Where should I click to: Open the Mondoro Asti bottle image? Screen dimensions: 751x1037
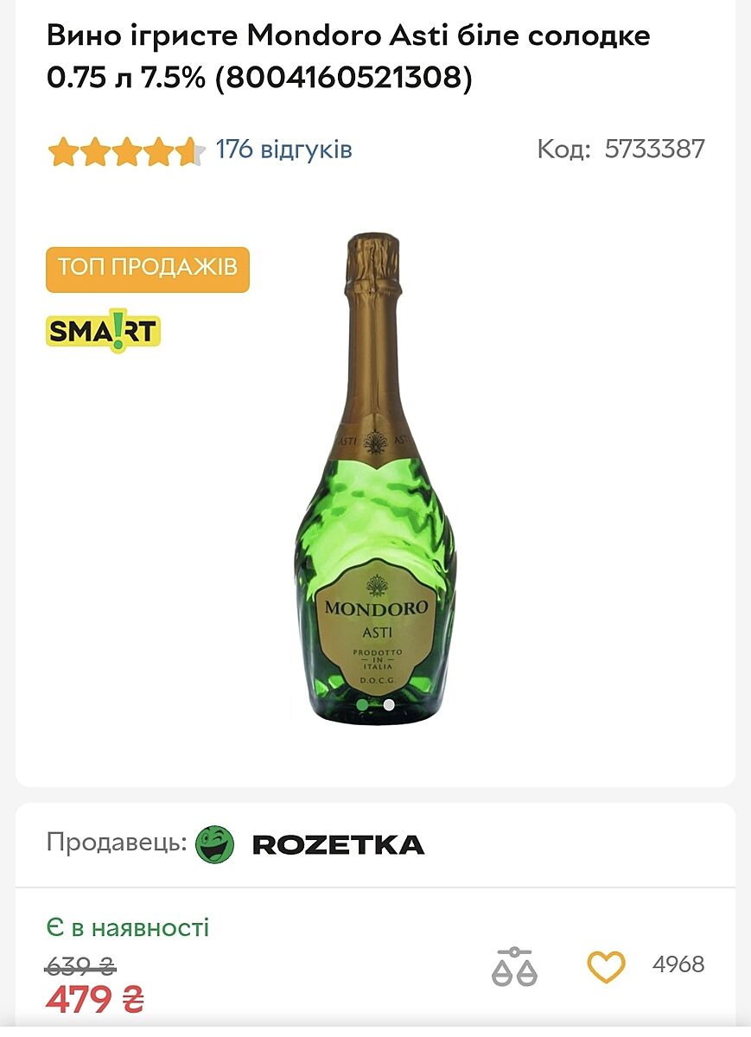pyautogui.click(x=375, y=476)
